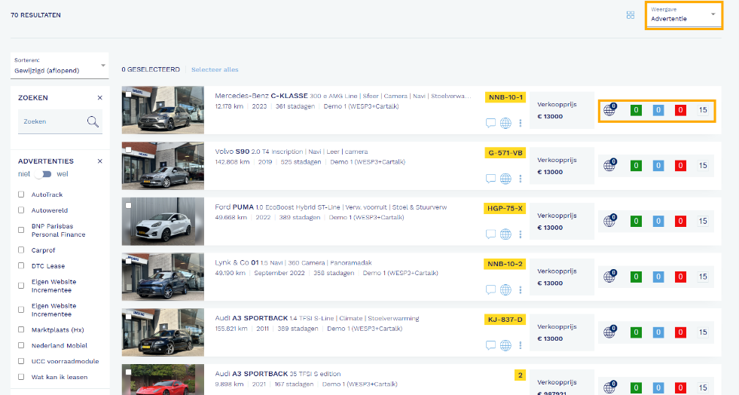The image size is (739, 395).
Task: Check the AutoTrack checkbox
Action: tap(21, 194)
